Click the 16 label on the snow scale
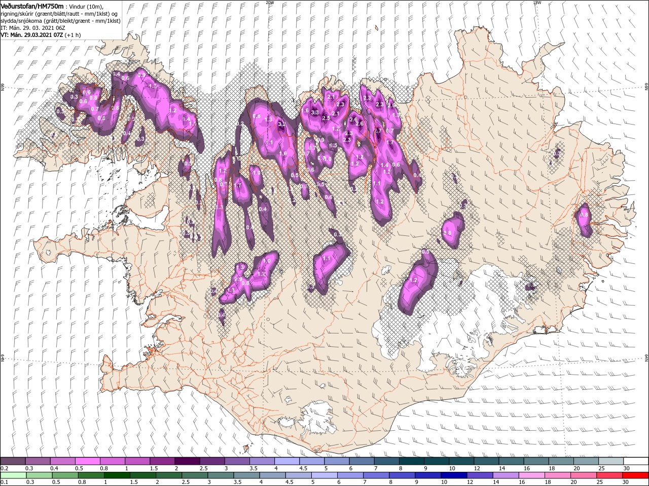The image size is (649, 486). pyautogui.click(x=527, y=468)
